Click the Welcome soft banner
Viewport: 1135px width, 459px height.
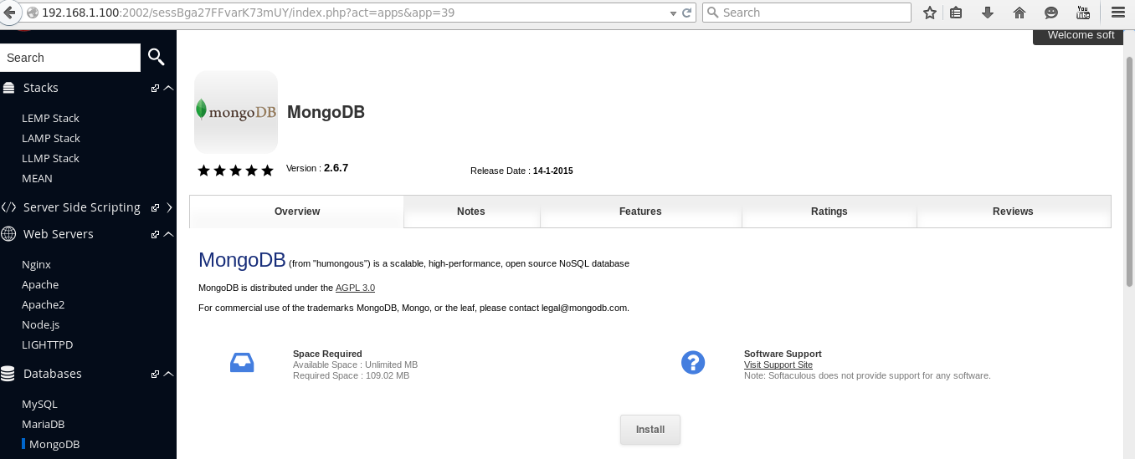[1078, 36]
